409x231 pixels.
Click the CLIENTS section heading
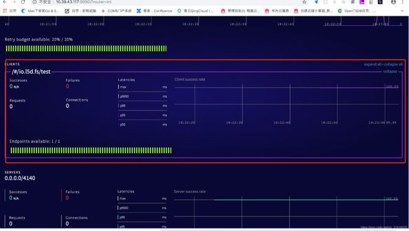12,64
